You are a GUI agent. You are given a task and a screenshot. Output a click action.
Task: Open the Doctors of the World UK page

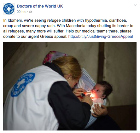click(x=40, y=6)
